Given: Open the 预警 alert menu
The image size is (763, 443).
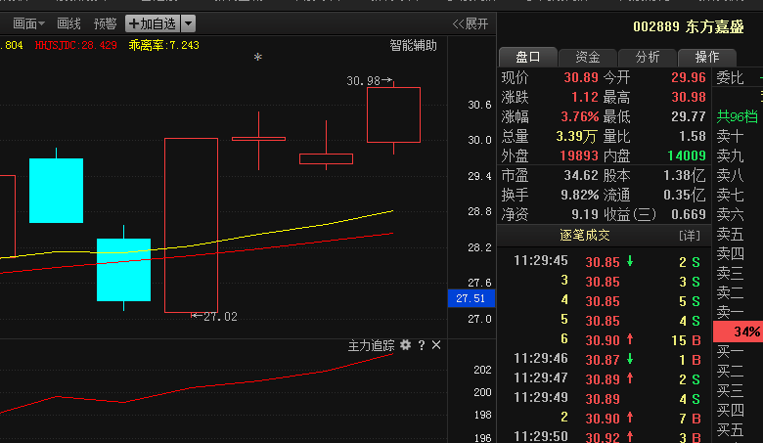Looking at the screenshot, I should point(105,23).
